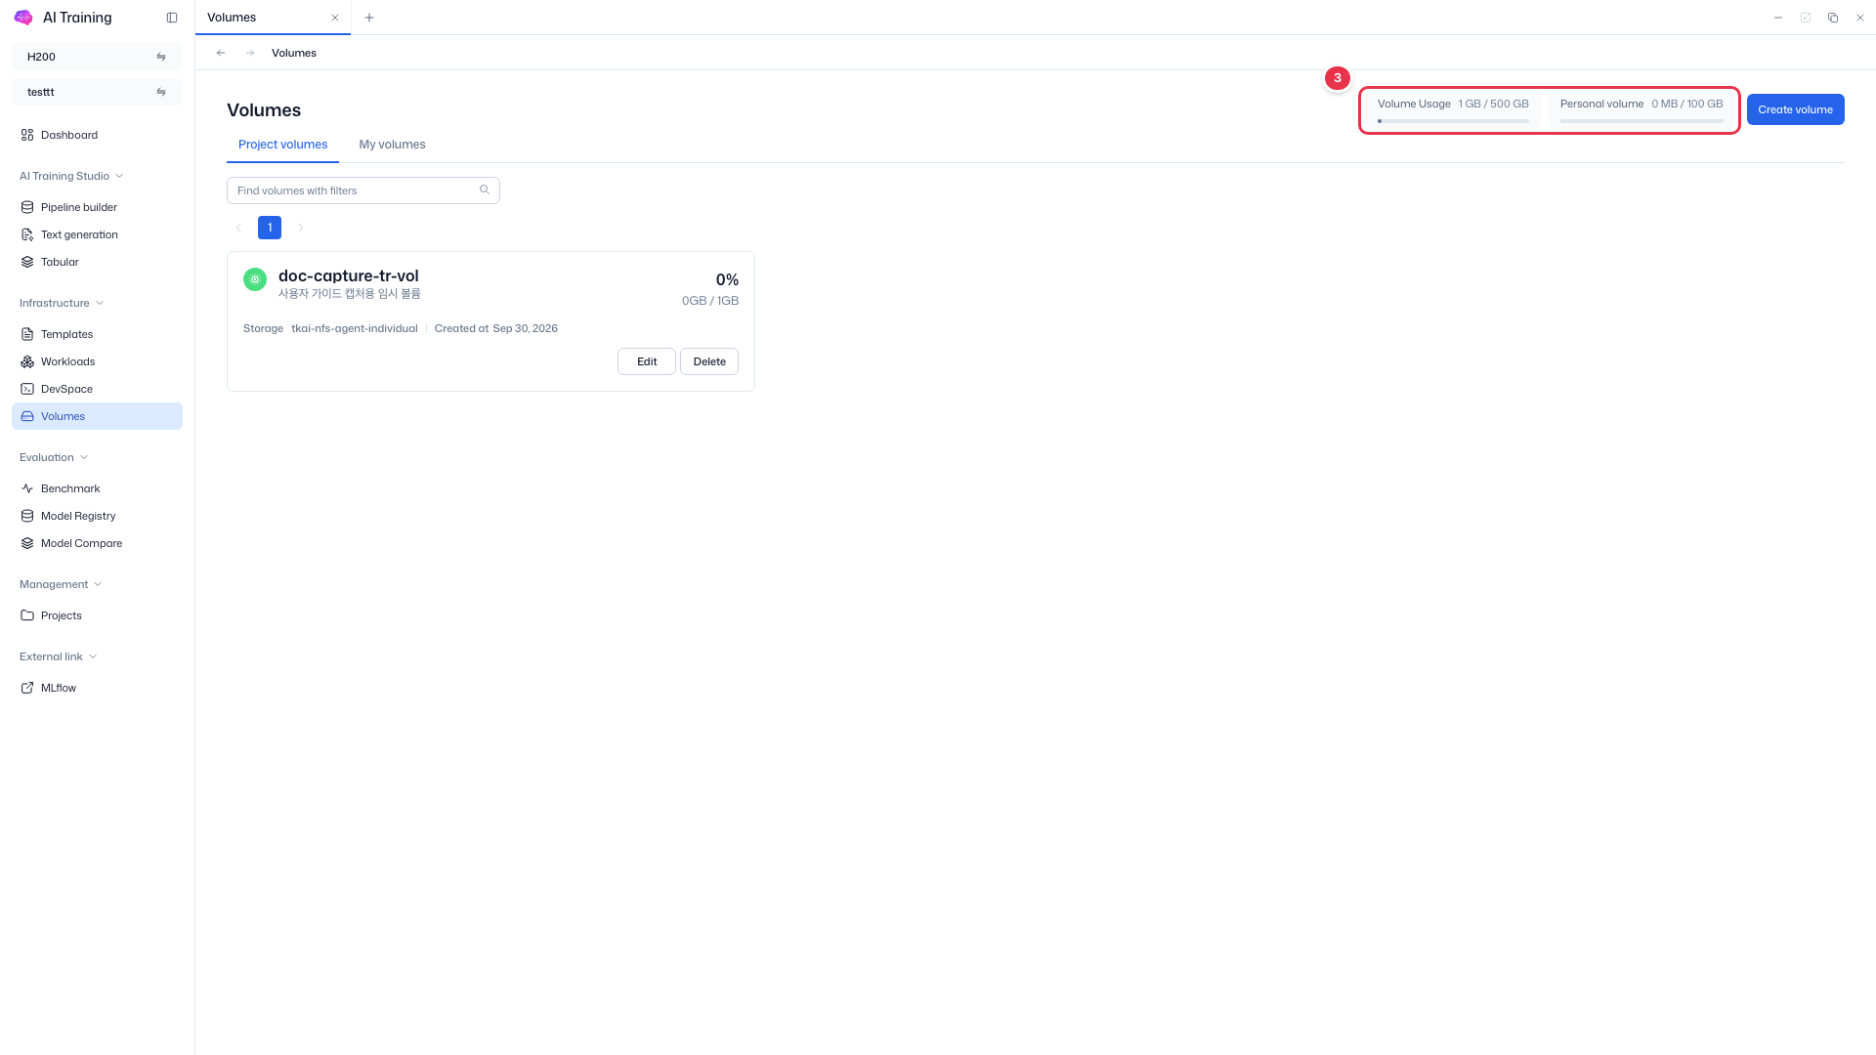Click the Volume Usage progress bar
Screen dimensions: 1876x1055
(x=1453, y=121)
